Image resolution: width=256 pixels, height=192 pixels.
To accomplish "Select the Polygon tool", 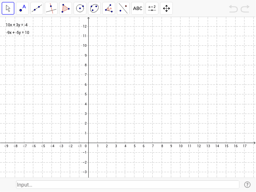I will (x=65, y=8).
